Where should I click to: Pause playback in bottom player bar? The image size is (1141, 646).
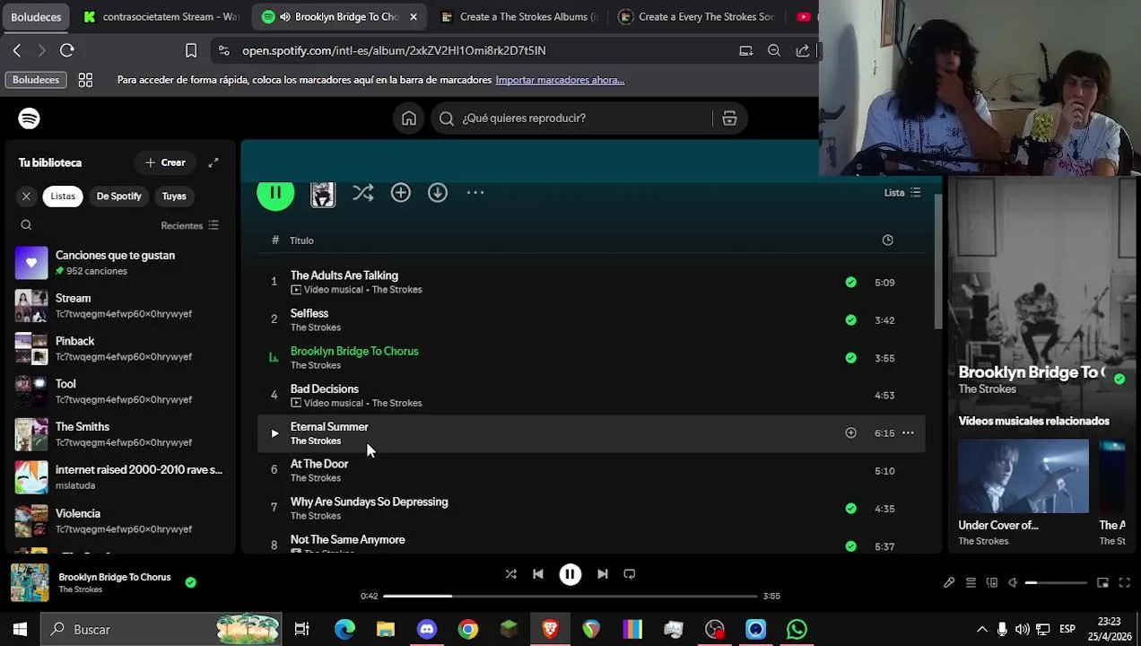point(570,574)
